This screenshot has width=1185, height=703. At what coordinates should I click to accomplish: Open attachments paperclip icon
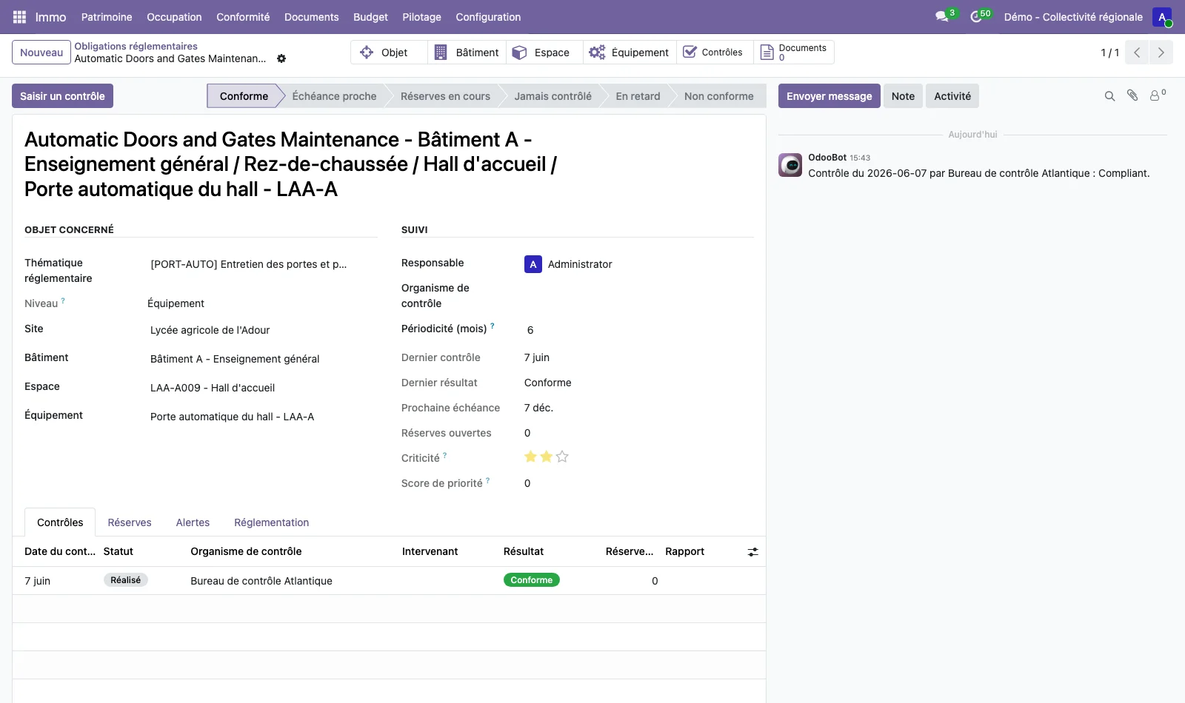(1132, 95)
